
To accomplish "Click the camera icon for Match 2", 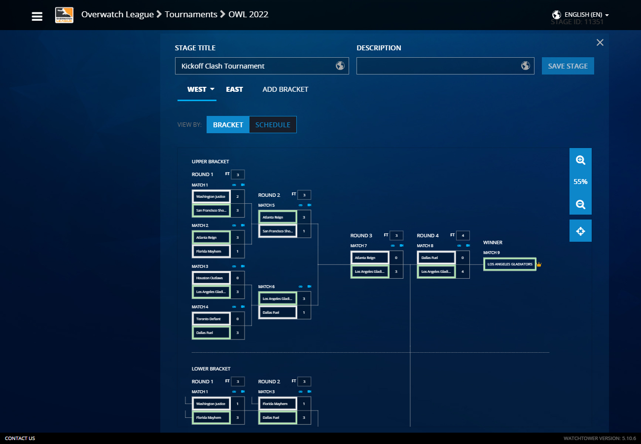I will pos(243,225).
